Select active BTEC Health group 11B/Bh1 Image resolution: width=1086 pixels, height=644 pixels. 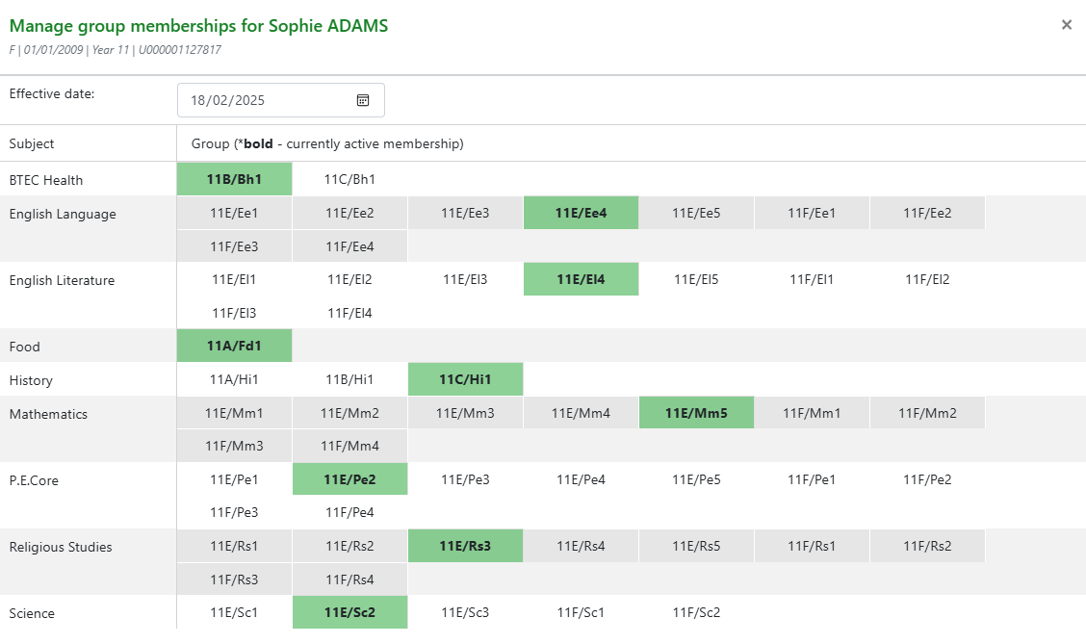point(234,179)
